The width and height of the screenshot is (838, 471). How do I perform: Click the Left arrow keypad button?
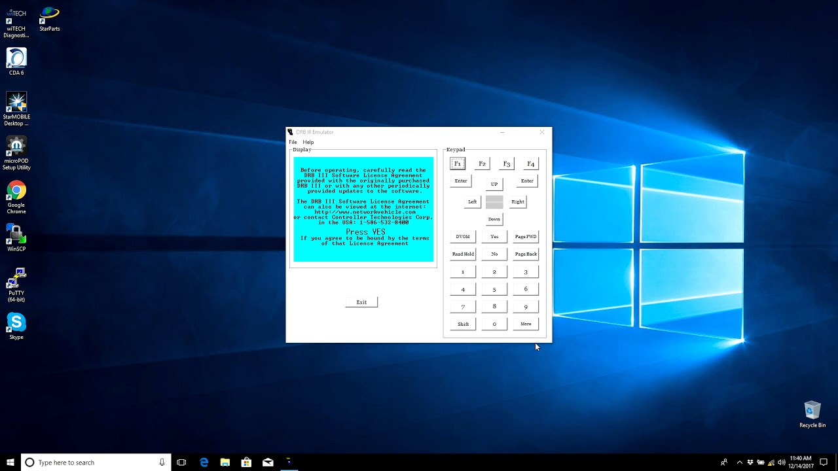[x=472, y=201]
